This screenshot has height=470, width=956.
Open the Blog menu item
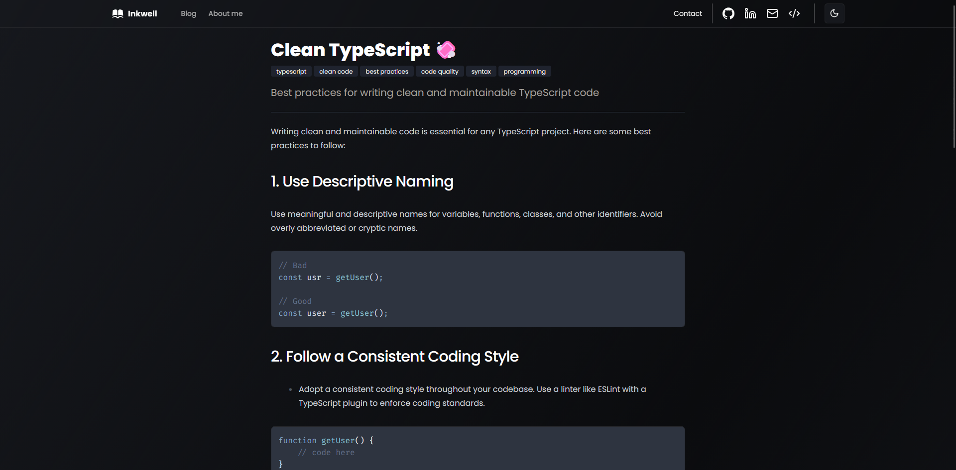(x=188, y=13)
